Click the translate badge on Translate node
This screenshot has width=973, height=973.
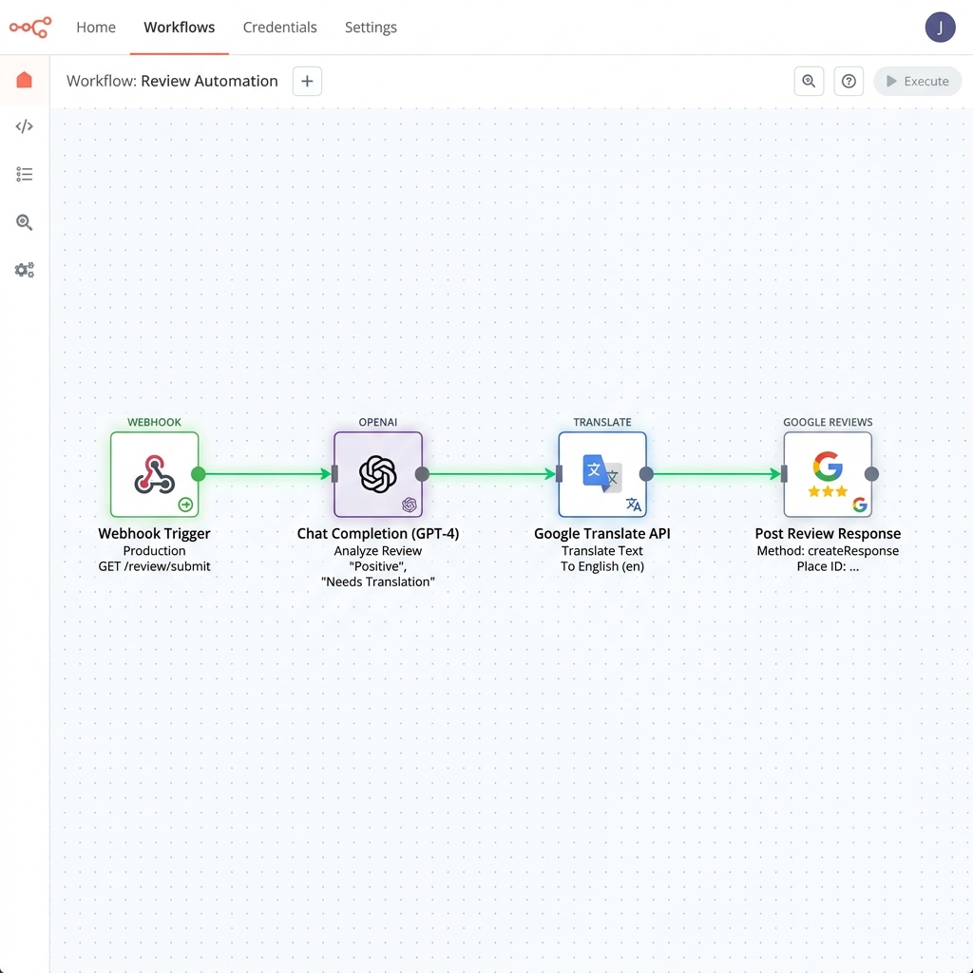[634, 505]
